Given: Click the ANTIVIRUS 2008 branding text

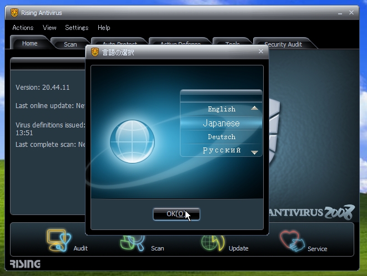Looking at the screenshot, I should click(311, 212).
